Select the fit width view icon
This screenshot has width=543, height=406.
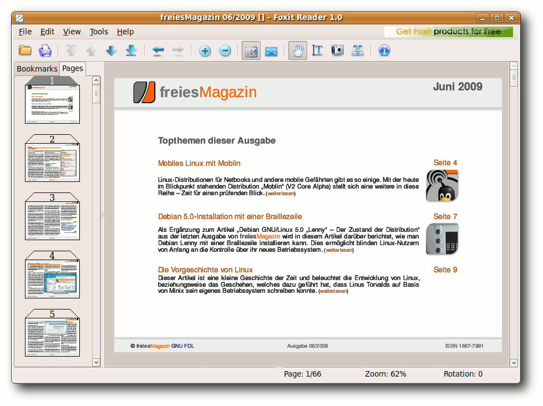[271, 51]
